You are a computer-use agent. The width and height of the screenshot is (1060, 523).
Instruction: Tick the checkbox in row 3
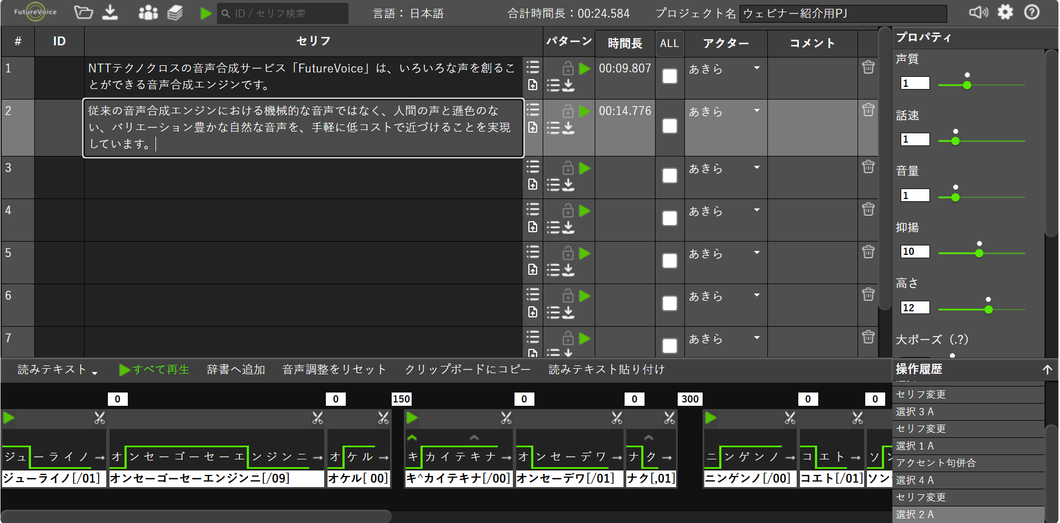pos(670,176)
